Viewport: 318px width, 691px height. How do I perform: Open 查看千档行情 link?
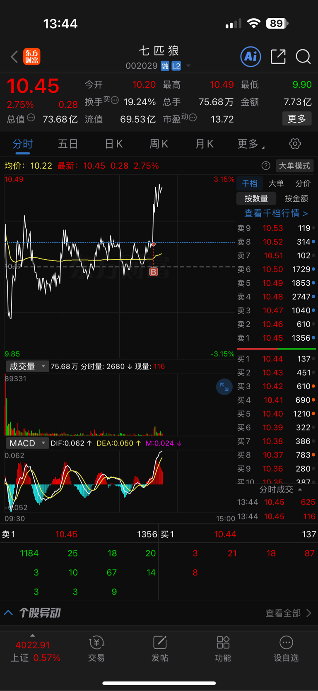[x=276, y=213]
